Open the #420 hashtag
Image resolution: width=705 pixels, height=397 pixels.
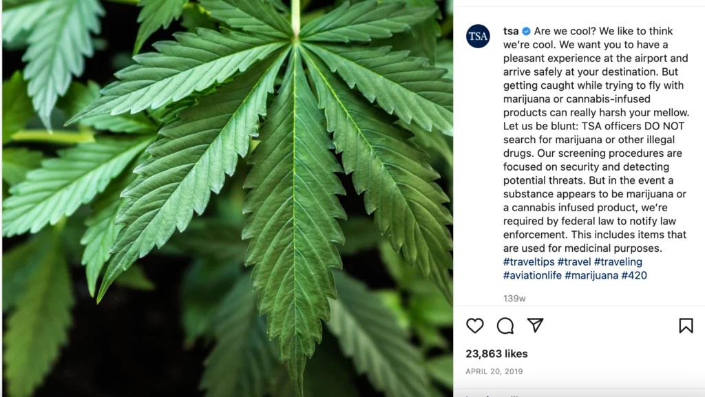pos(634,275)
